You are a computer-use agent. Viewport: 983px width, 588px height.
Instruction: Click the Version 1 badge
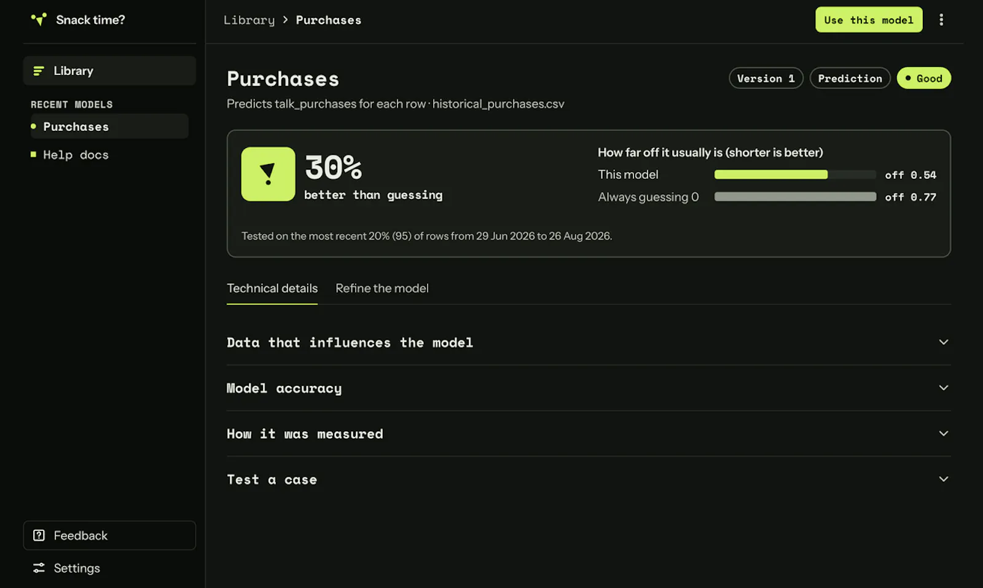click(x=766, y=78)
